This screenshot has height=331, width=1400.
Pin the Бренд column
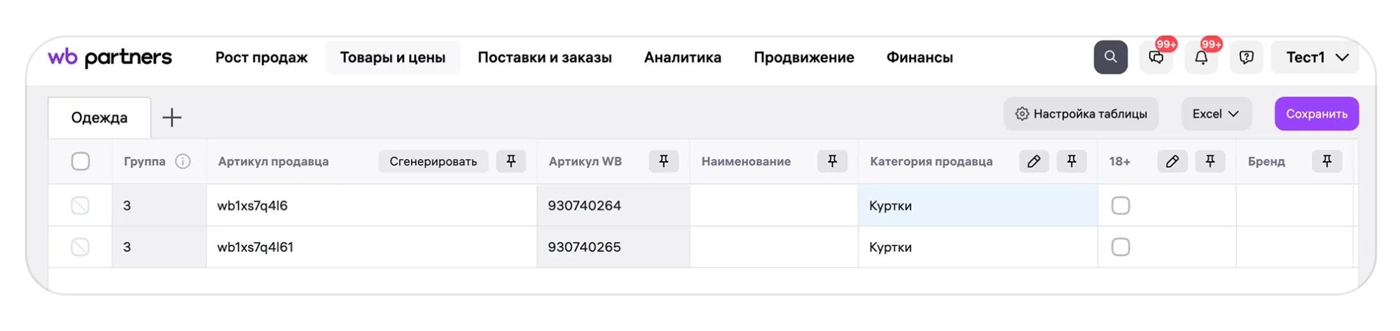pos(1327,161)
